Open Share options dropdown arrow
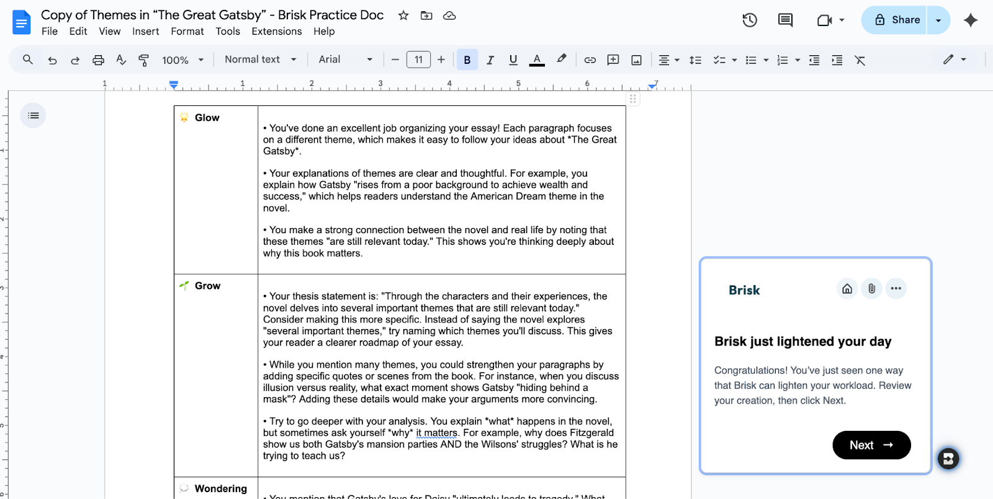Screen dimensions: 993x499 (x=938, y=20)
